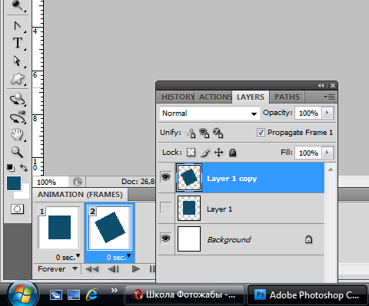Select the Zoom magnifier tool
The height and width of the screenshot is (306, 369).
[x=17, y=152]
